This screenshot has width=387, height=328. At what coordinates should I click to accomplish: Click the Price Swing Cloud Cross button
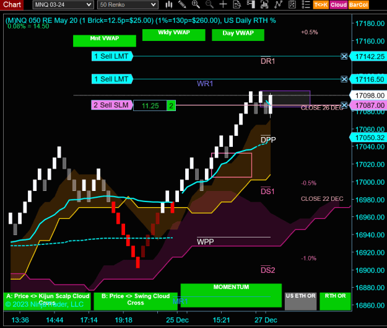pos(136,301)
